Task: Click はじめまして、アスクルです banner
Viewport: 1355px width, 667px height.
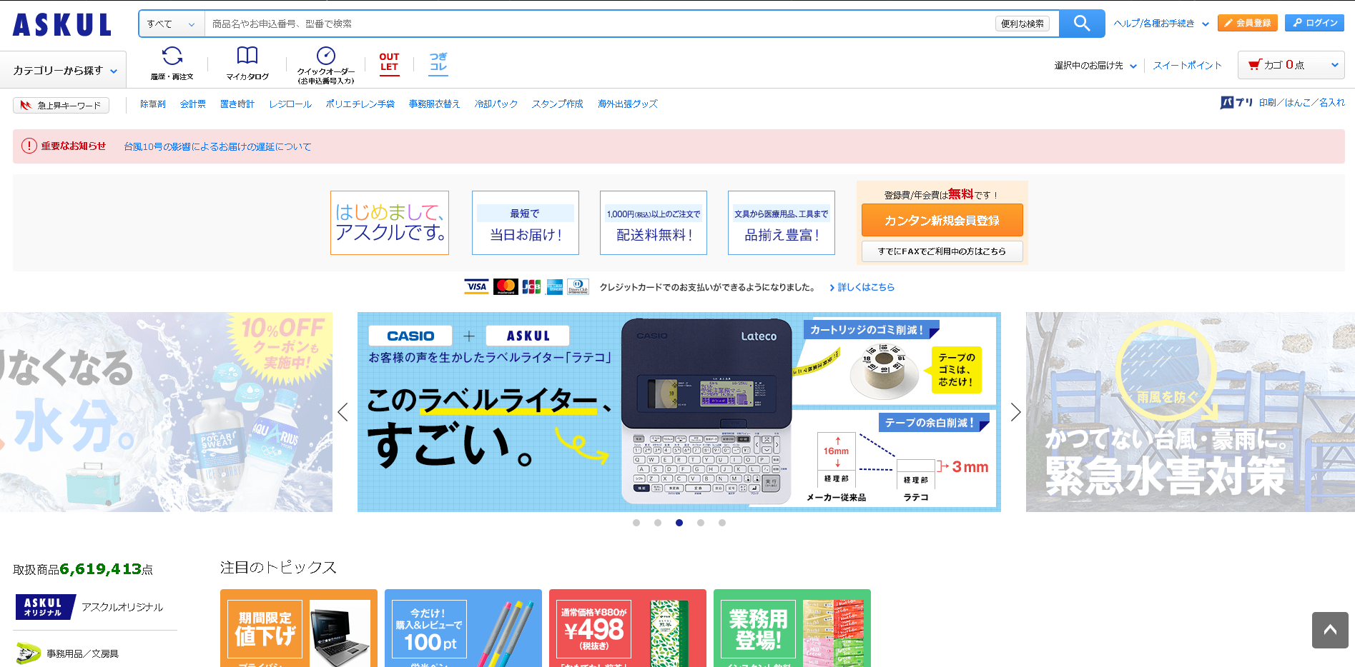Action: pyautogui.click(x=390, y=223)
